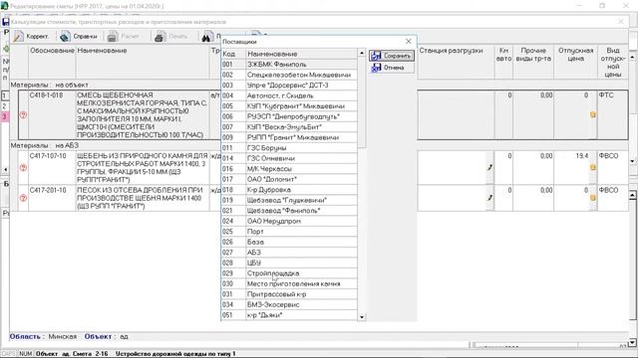
Task: Click question mark icon on row С418-1-018
Action: pos(23,115)
